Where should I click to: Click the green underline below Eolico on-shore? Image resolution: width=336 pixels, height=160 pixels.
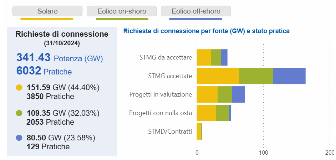122,19
